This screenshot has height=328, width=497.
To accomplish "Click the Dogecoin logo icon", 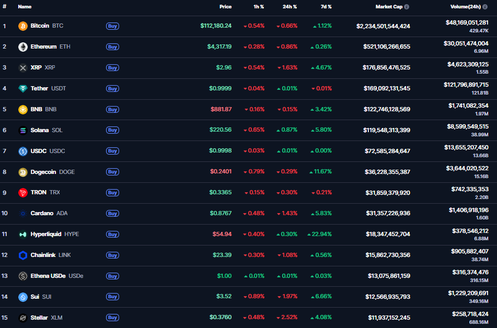I will click(23, 172).
